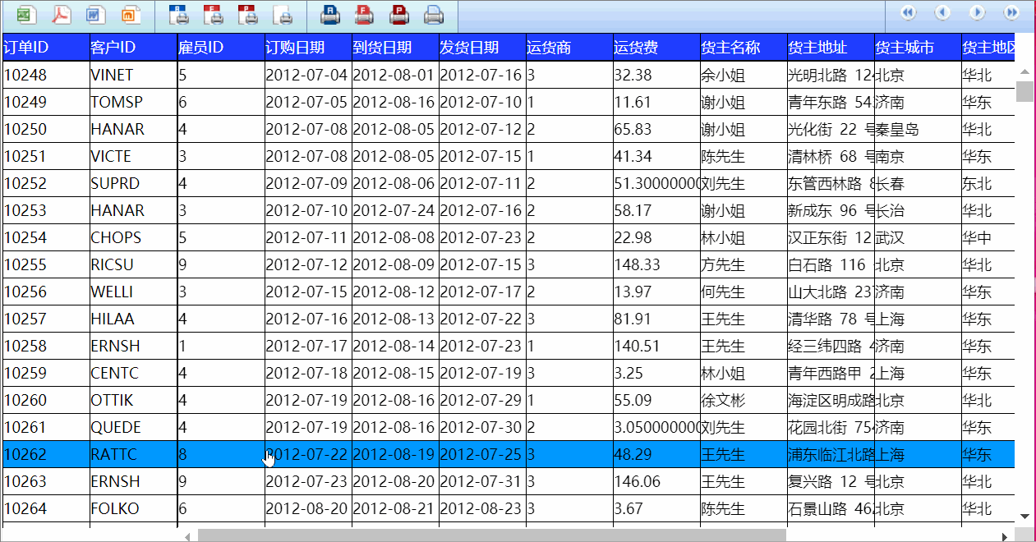Select shipper name cell 方先生
Image resolution: width=1036 pixels, height=542 pixels.
[x=744, y=264]
